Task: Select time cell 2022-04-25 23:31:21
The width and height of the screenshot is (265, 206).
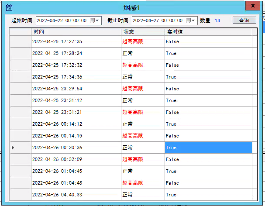Action: click(x=76, y=112)
